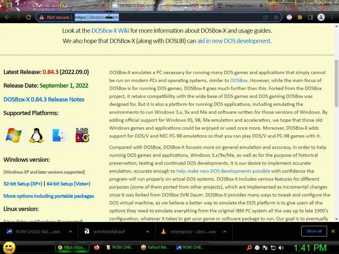Click the Not secure warning icon
The width and height of the screenshot is (339, 254).
(x=42, y=17)
